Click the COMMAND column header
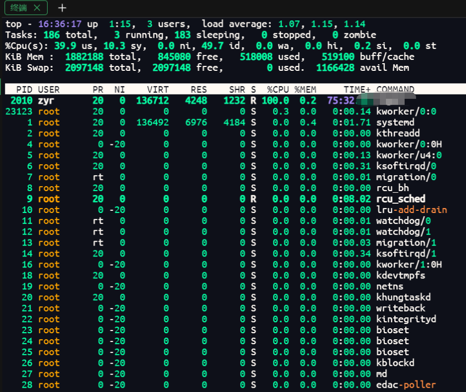The image size is (466, 392). point(395,89)
